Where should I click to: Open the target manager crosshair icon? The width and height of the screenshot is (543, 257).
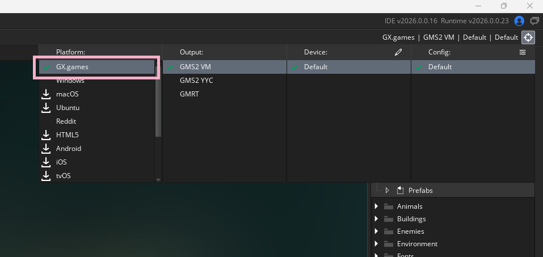(x=528, y=37)
